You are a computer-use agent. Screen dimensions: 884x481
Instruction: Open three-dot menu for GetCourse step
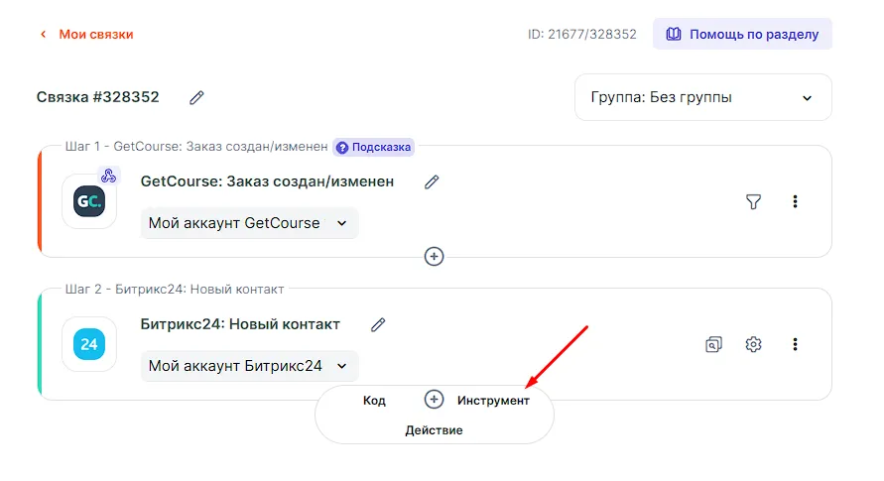click(795, 201)
